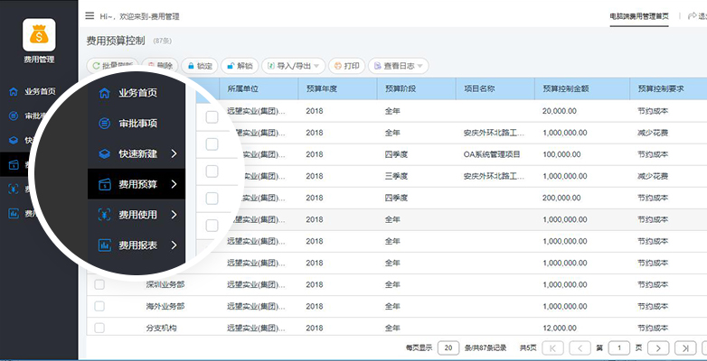This screenshot has width=707, height=361.
Task: Expand 费用报表 submenu chevron
Action: tap(174, 245)
